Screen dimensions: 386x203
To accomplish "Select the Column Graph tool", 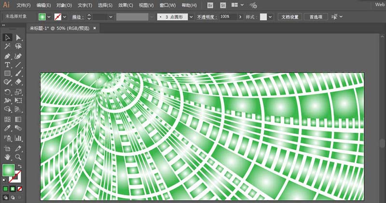I will tap(18, 138).
